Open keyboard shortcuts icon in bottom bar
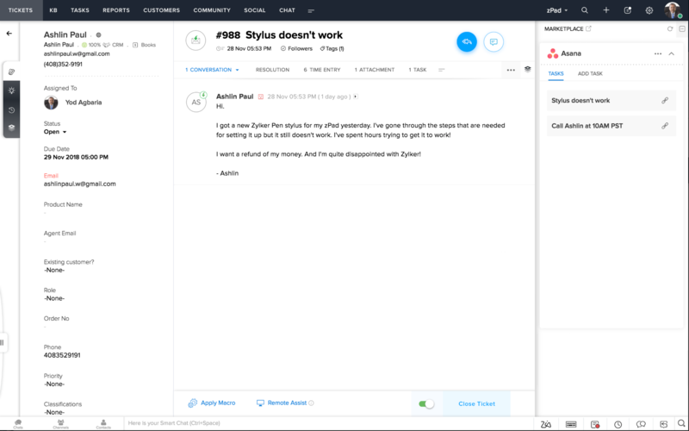Image resolution: width=689 pixels, height=431 pixels. point(571,424)
